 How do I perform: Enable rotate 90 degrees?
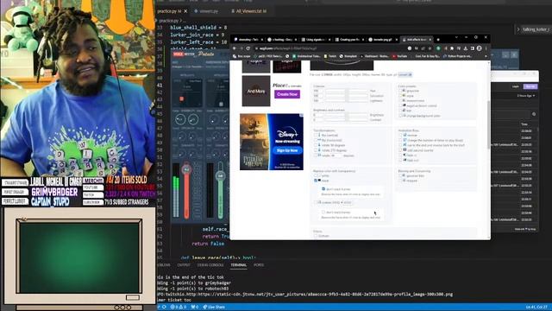pos(316,145)
